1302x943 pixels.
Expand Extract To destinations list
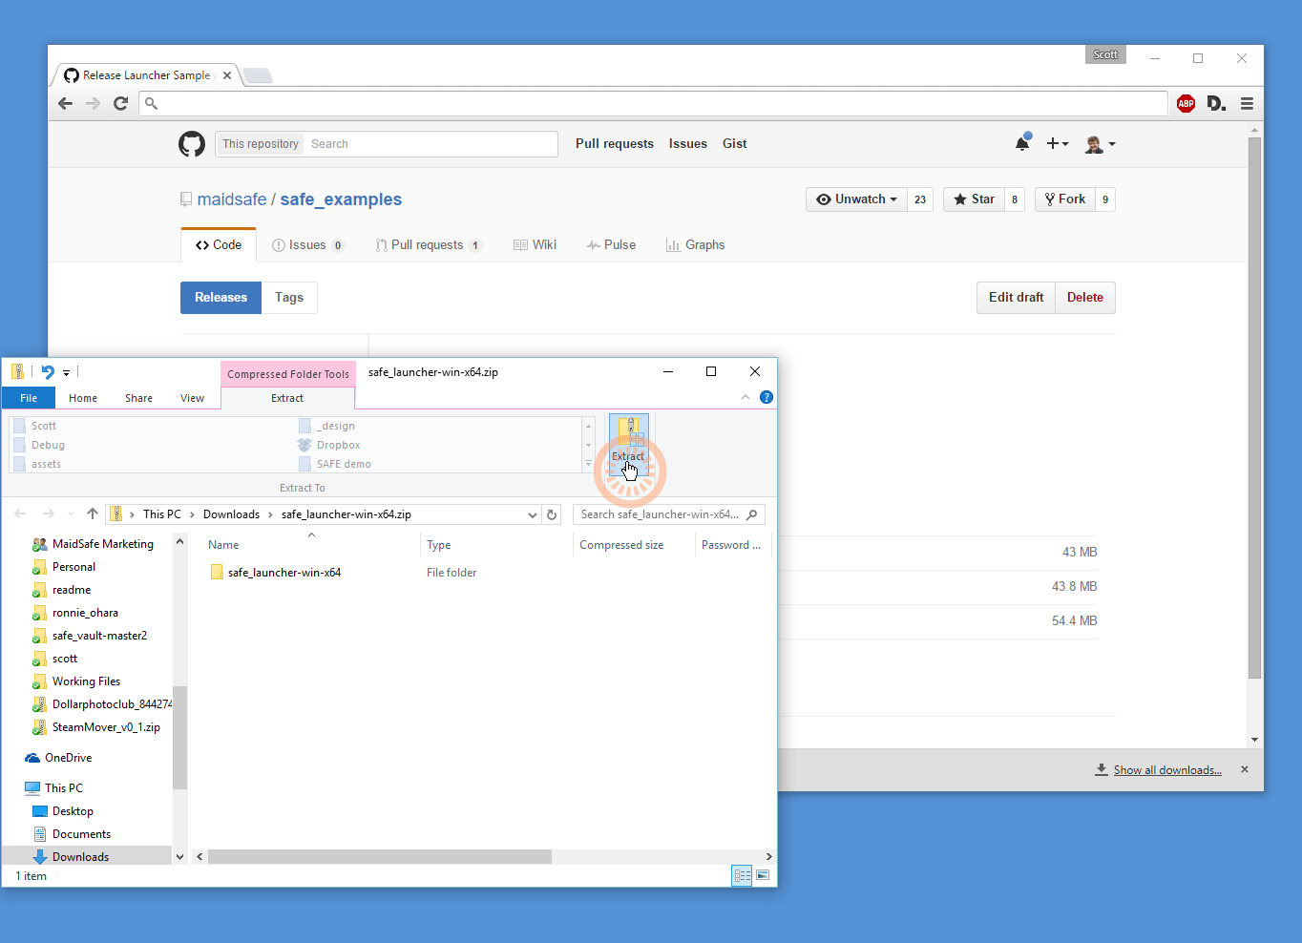[x=588, y=464]
